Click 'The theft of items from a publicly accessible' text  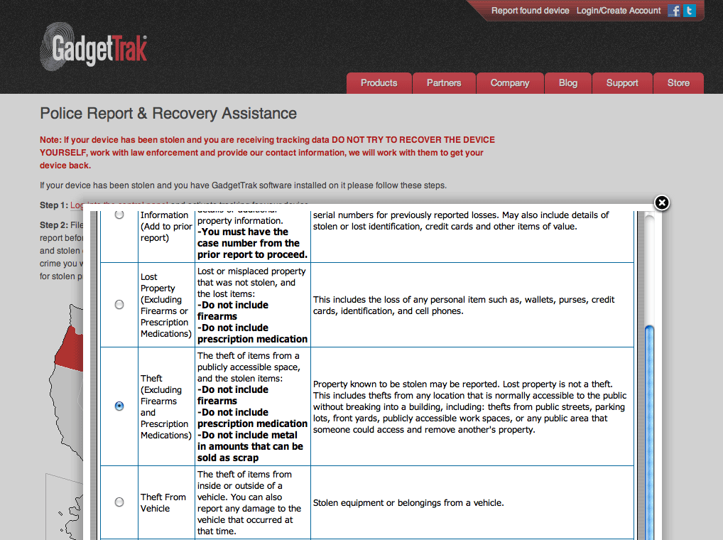[249, 367]
